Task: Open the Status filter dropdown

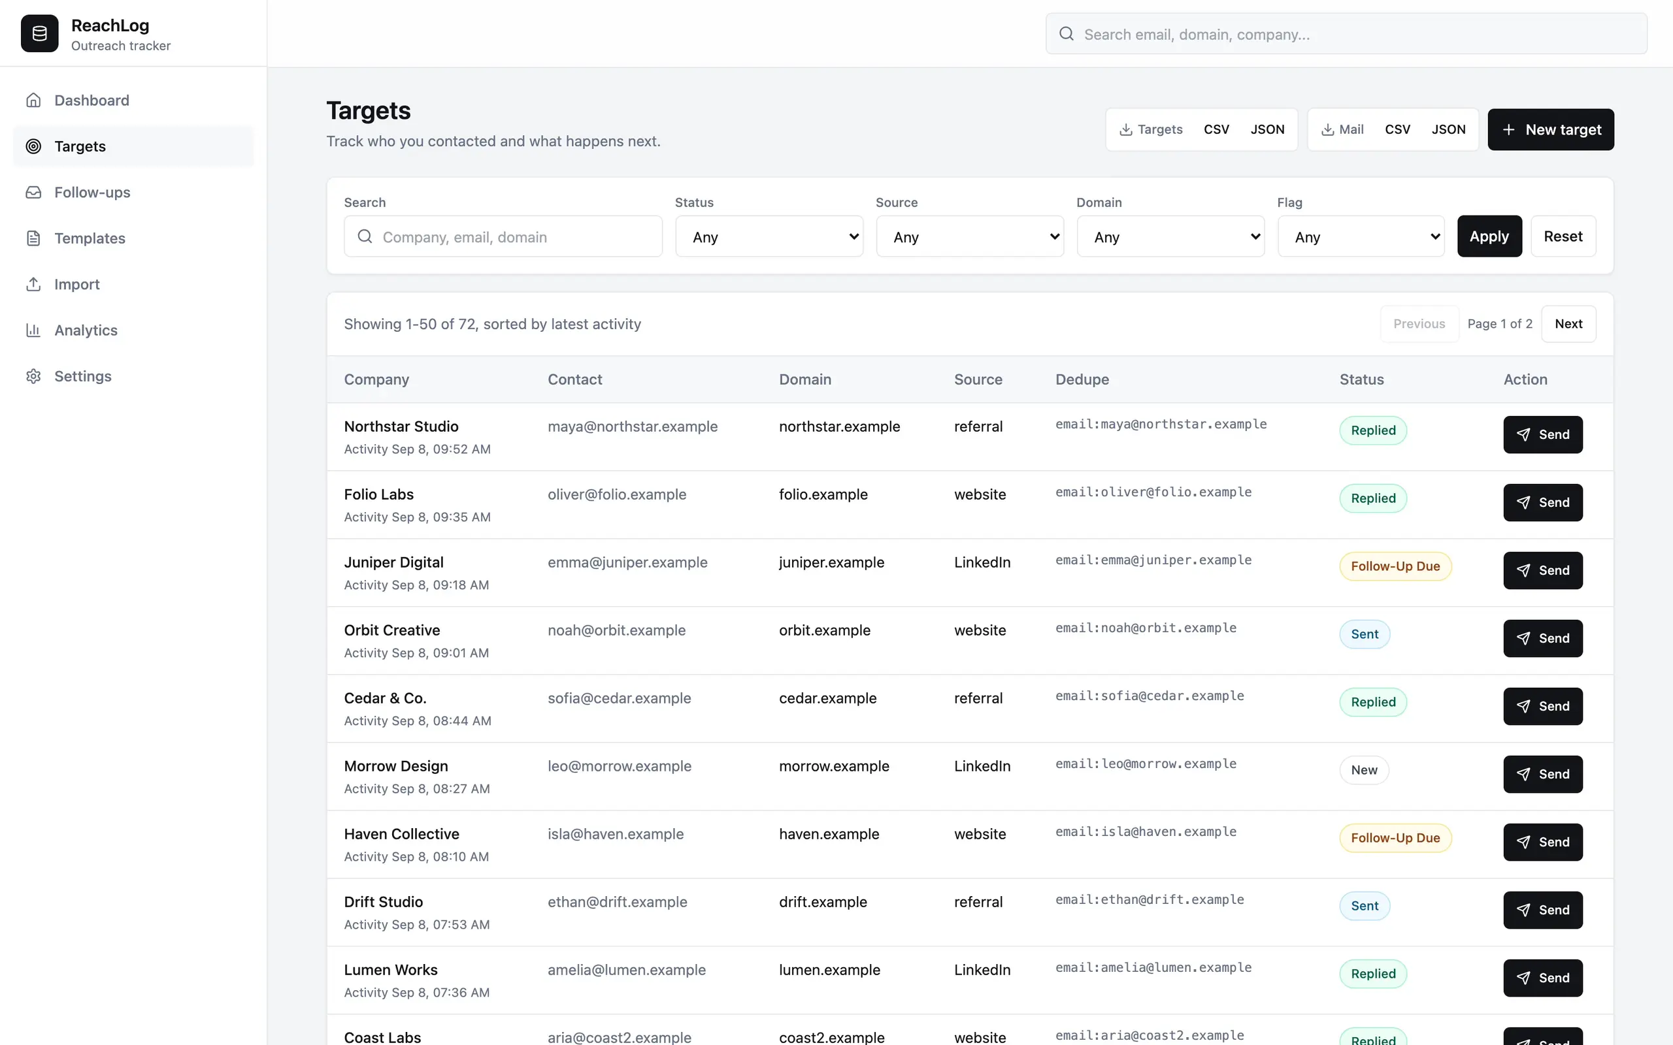Action: point(769,236)
